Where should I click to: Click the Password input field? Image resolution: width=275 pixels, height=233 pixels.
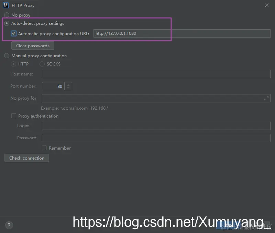[x=156, y=138]
